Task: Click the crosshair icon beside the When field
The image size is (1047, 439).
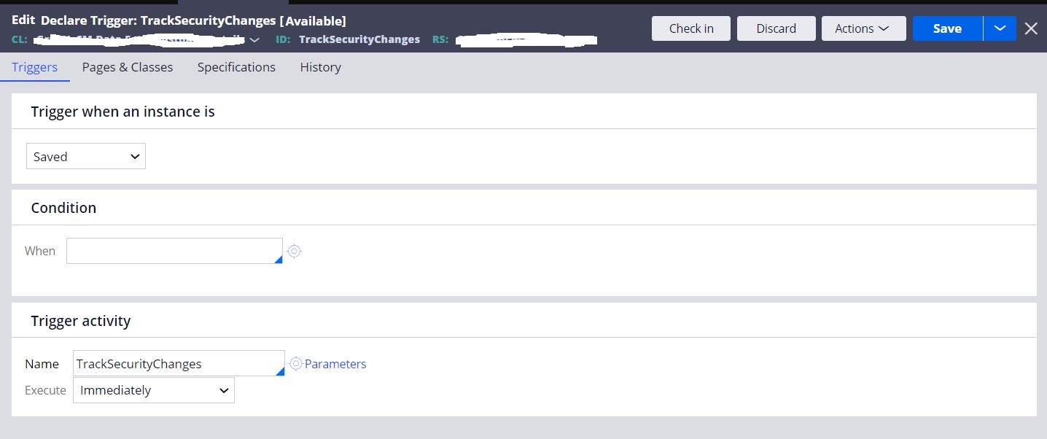Action: pos(294,251)
